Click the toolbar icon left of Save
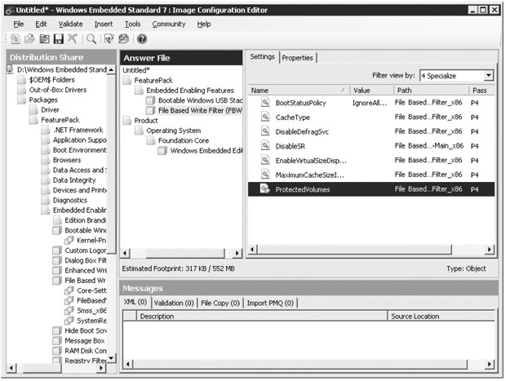Viewport: 506px width, 381px height. 44,39
